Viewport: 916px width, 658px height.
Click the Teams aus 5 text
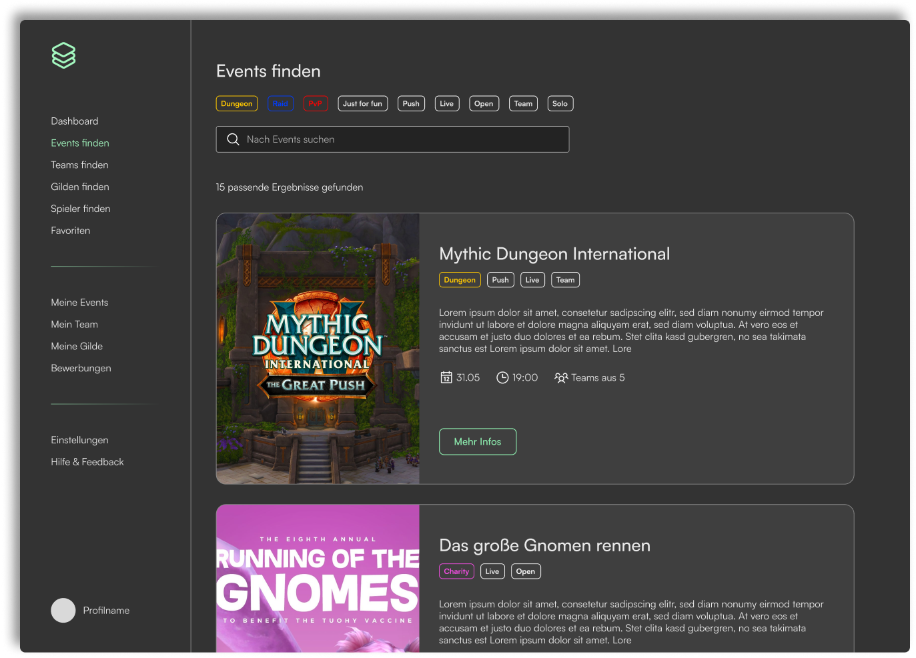coord(598,378)
